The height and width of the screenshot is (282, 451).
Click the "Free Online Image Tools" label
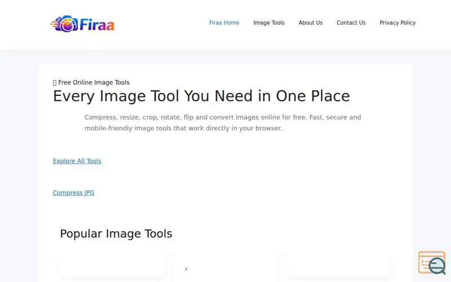pos(91,82)
